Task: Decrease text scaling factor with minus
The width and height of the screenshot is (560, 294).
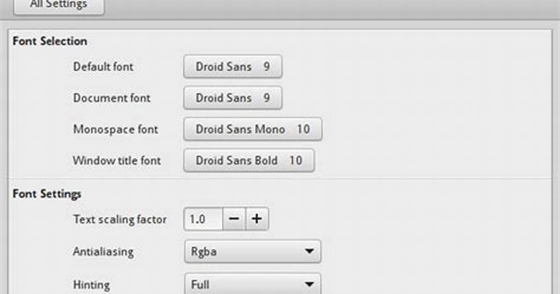Action: tap(234, 219)
